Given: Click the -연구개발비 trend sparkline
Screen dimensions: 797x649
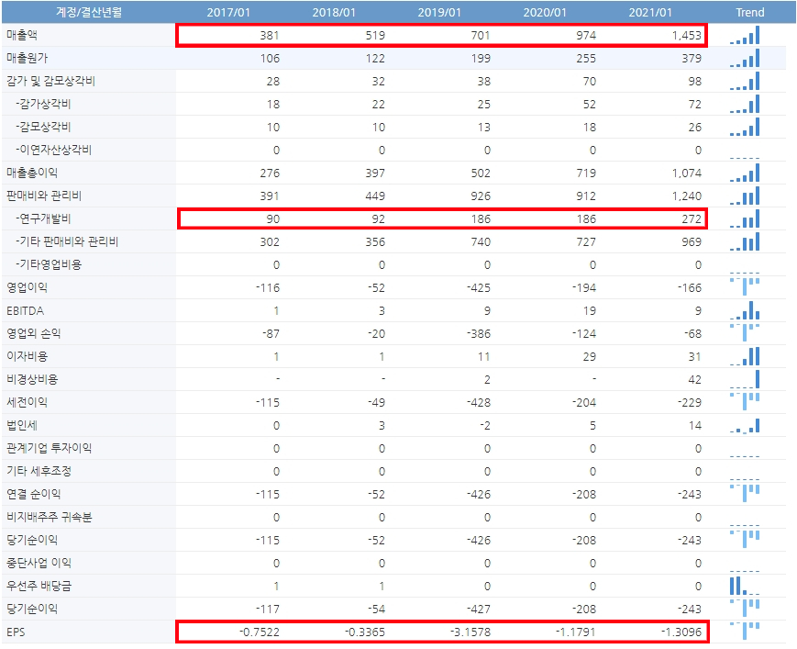Looking at the screenshot, I should click(x=745, y=218).
